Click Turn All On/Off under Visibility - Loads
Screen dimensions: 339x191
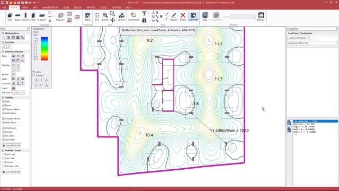12,172
